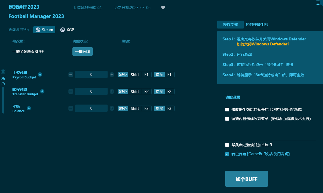
Task: Click the 共3项修改器功能 text
Action: [87, 8]
